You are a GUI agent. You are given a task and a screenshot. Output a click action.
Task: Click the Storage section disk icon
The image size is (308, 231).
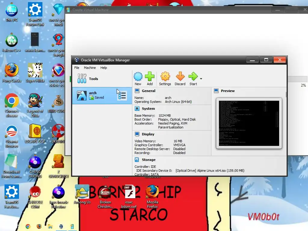click(137, 160)
